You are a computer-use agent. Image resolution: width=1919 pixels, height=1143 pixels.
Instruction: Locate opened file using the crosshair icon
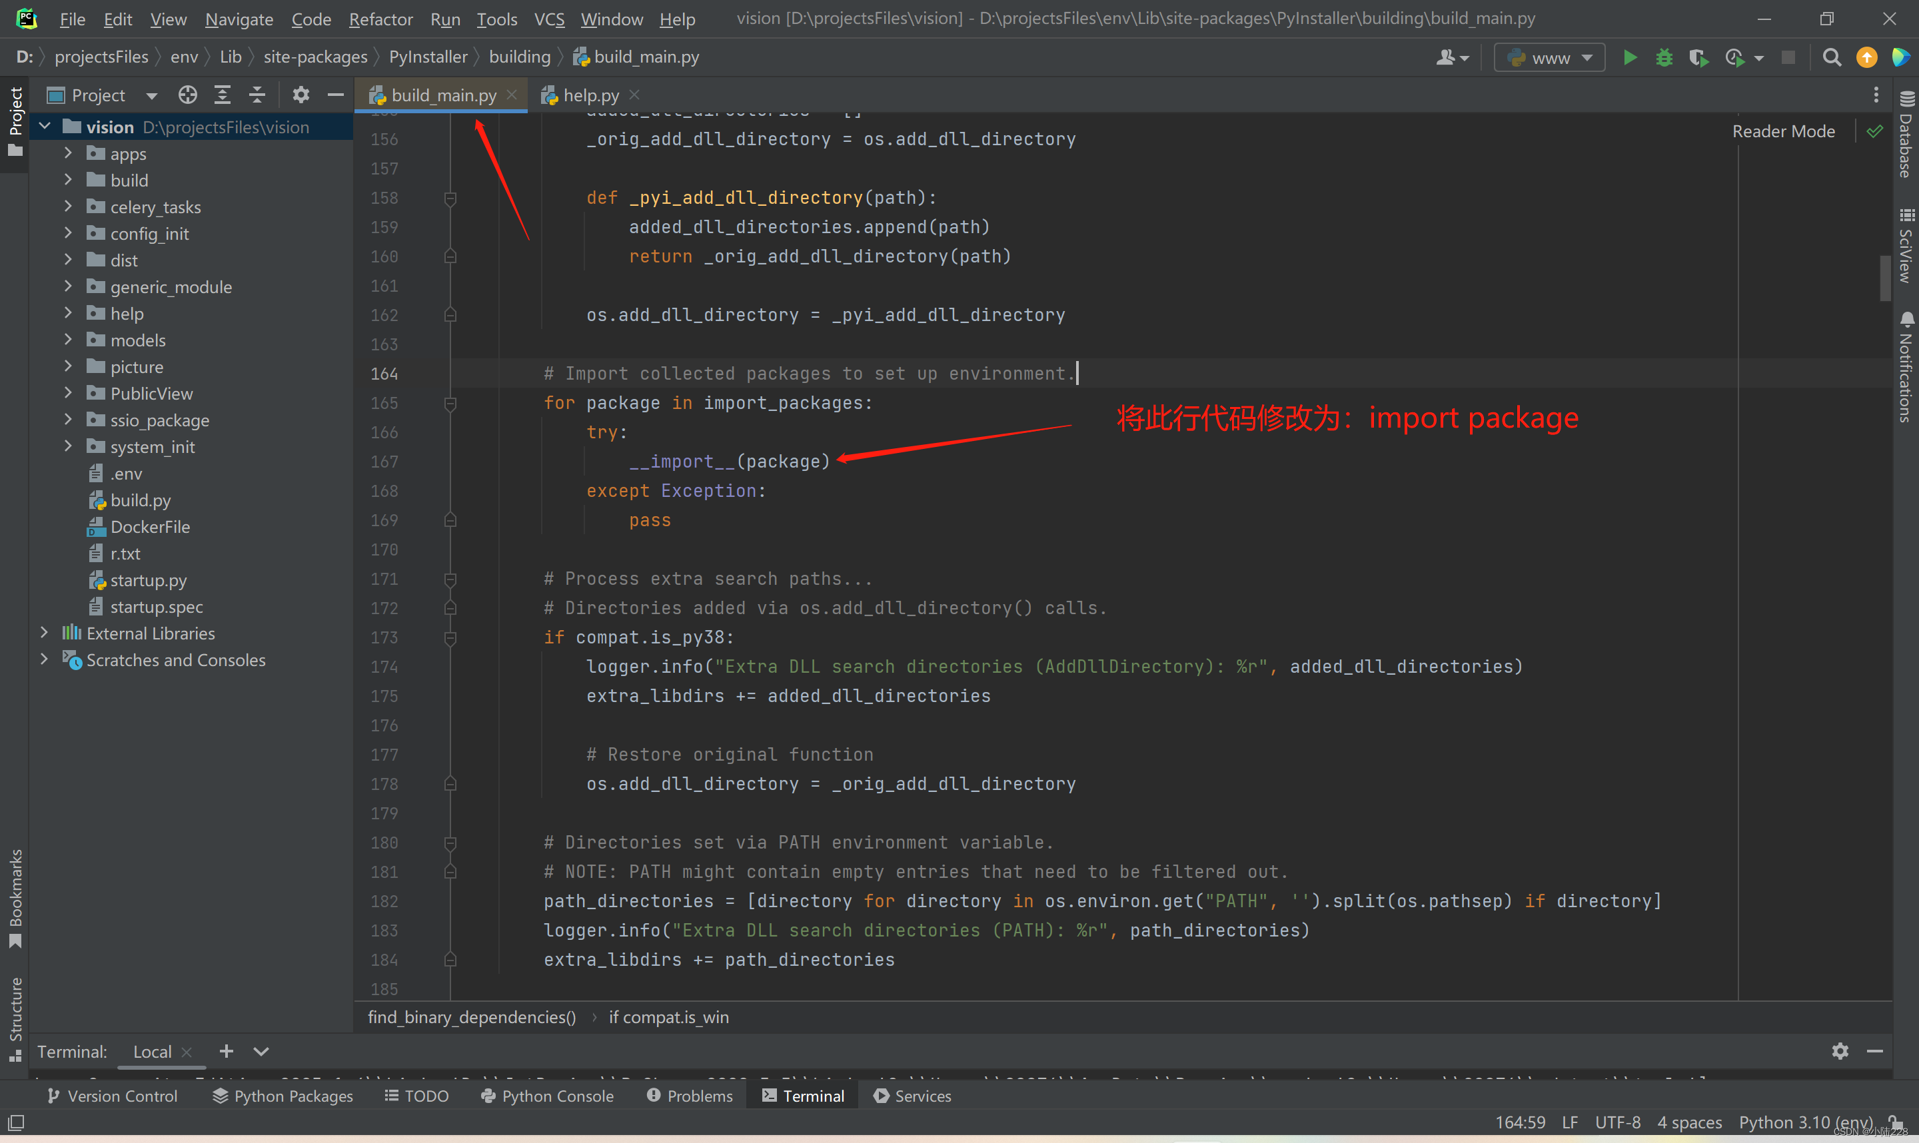[187, 94]
